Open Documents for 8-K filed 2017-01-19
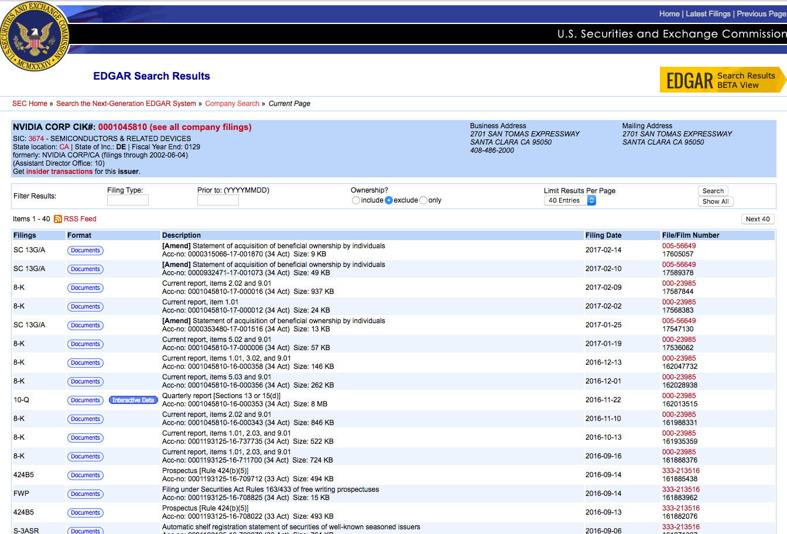The image size is (787, 534). coord(85,344)
